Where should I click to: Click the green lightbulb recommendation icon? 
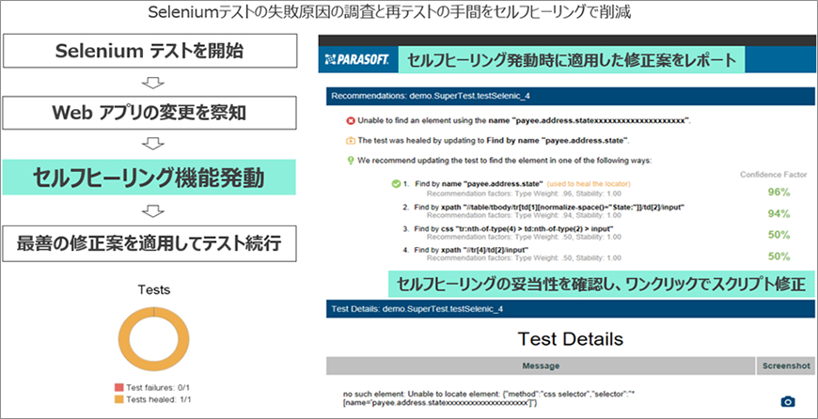tap(351, 161)
